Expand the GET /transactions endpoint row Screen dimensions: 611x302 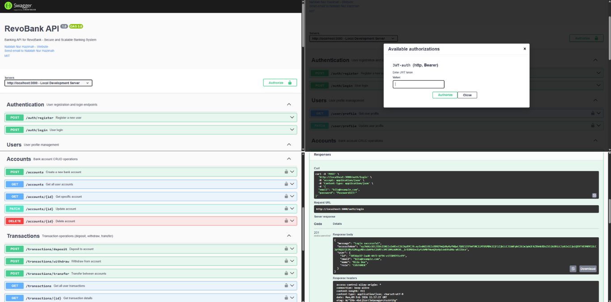[150, 286]
